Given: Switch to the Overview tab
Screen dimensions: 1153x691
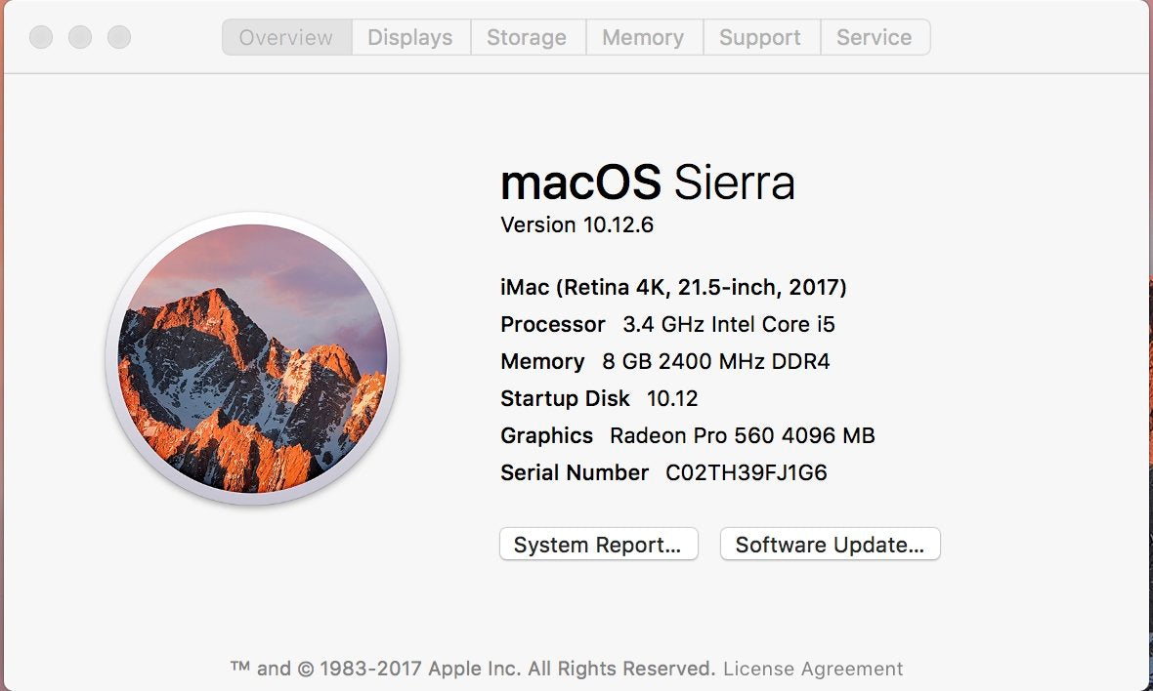Looking at the screenshot, I should (x=286, y=38).
